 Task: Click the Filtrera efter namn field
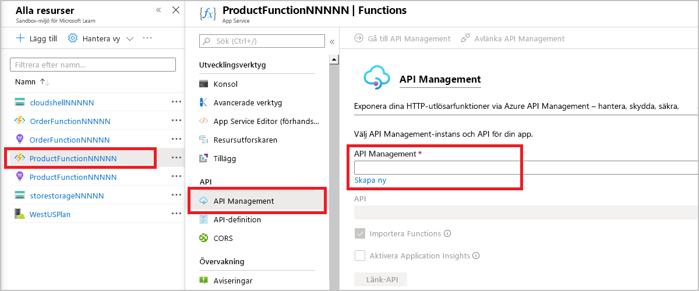coord(93,65)
